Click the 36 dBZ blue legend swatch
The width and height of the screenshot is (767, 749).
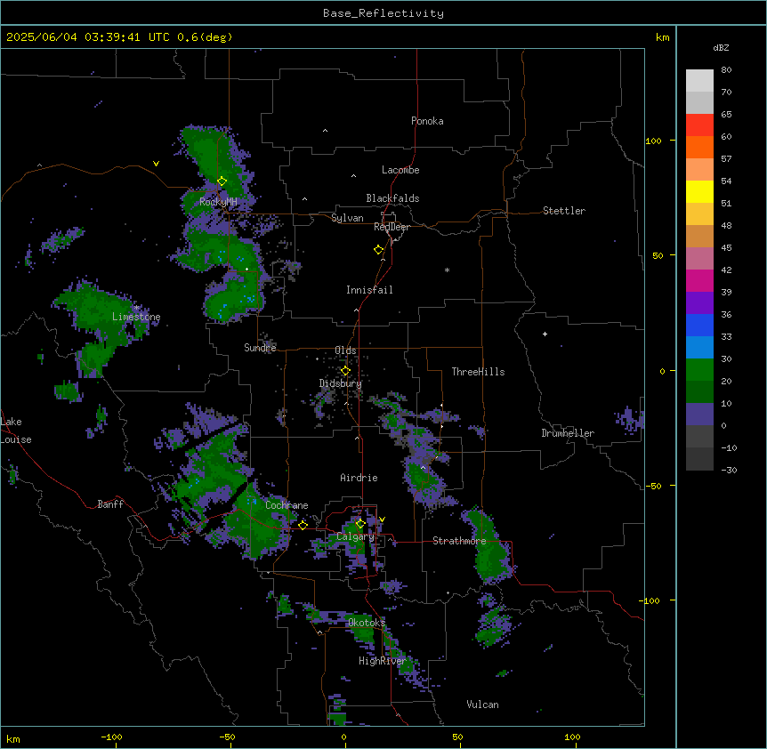[x=699, y=325]
